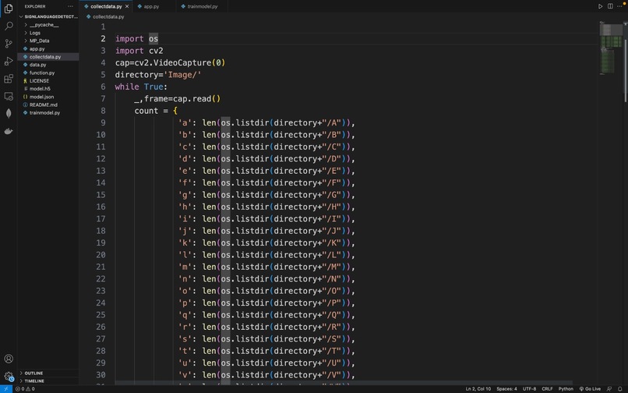Open the Explorer views and more actions ellipsis
The height and width of the screenshot is (393, 628).
70,6
